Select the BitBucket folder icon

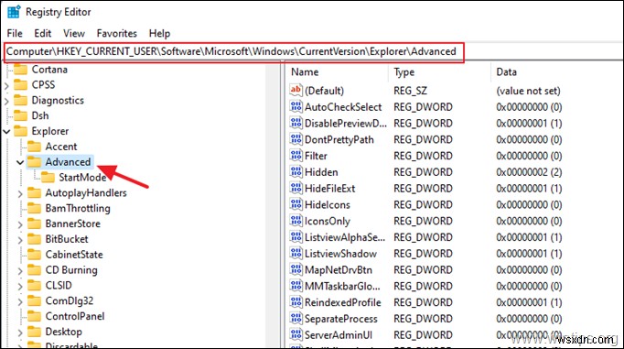pos(34,239)
